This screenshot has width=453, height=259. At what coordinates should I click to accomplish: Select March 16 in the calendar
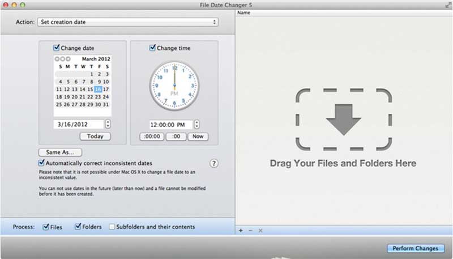(x=98, y=89)
